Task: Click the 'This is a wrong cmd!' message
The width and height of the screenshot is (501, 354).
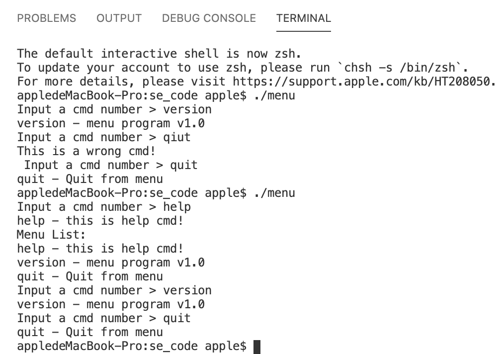Action: 86,151
